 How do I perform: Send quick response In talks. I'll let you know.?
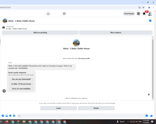[21, 84]
